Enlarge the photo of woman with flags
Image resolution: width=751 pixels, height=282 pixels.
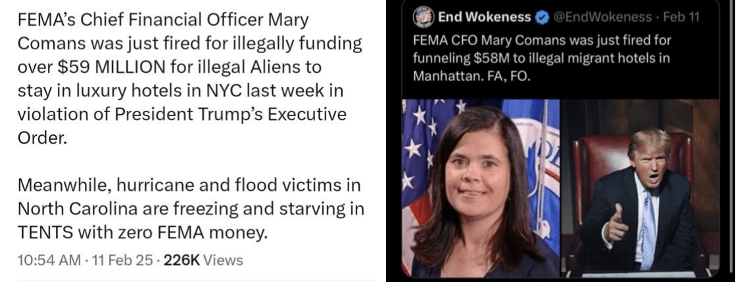coord(481,188)
